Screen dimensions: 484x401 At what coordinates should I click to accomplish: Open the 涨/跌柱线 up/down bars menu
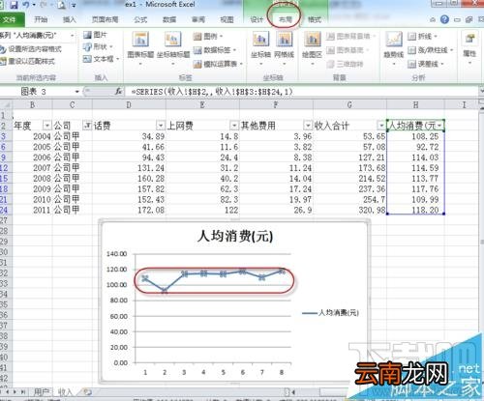click(x=431, y=50)
